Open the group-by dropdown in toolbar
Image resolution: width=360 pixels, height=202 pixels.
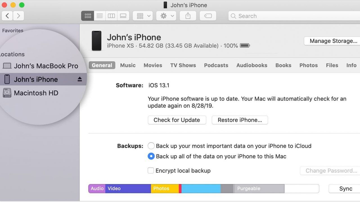[143, 16]
